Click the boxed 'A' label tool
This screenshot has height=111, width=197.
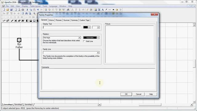[x=99, y=10]
